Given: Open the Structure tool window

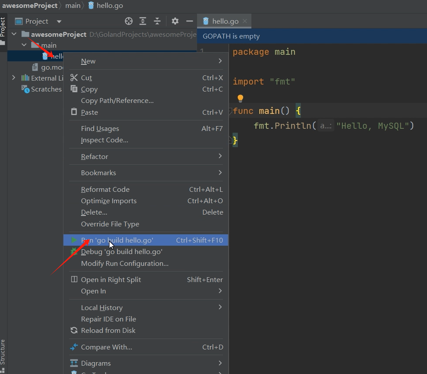Looking at the screenshot, I should point(3,352).
